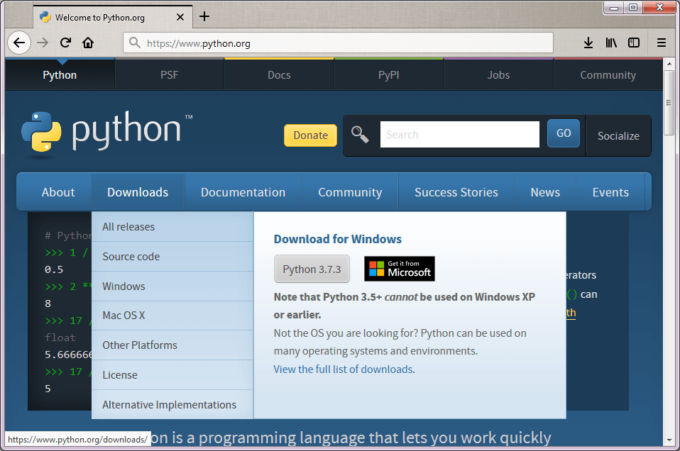
Task: Click the yellow Donate button
Action: (310, 135)
